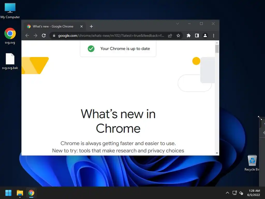Bookmark this tab with the star icon

(x=178, y=35)
